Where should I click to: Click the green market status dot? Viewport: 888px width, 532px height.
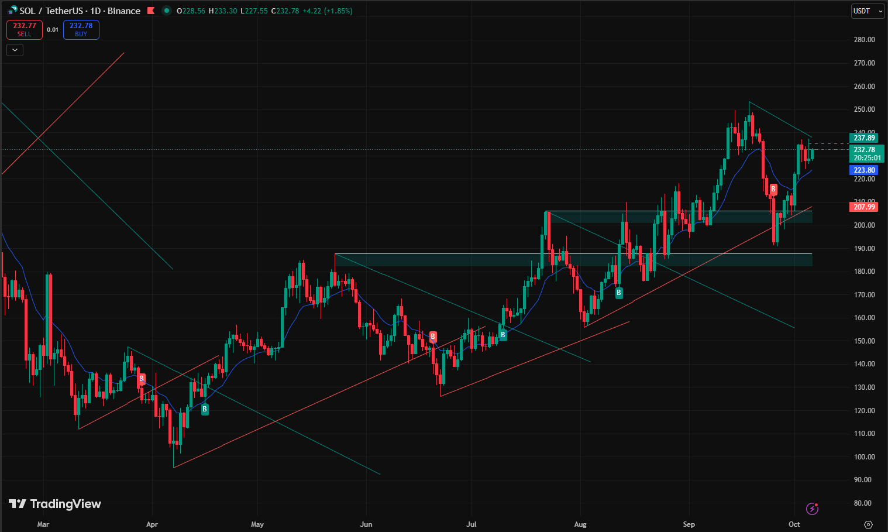pos(167,11)
